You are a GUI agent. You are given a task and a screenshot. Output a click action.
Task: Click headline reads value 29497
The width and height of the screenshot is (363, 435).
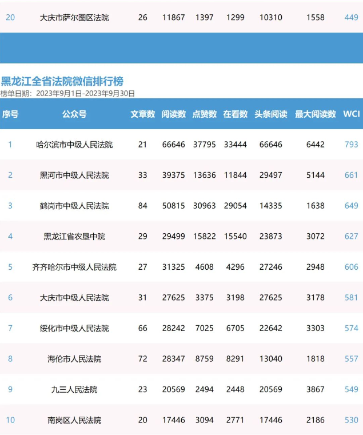[x=270, y=175]
